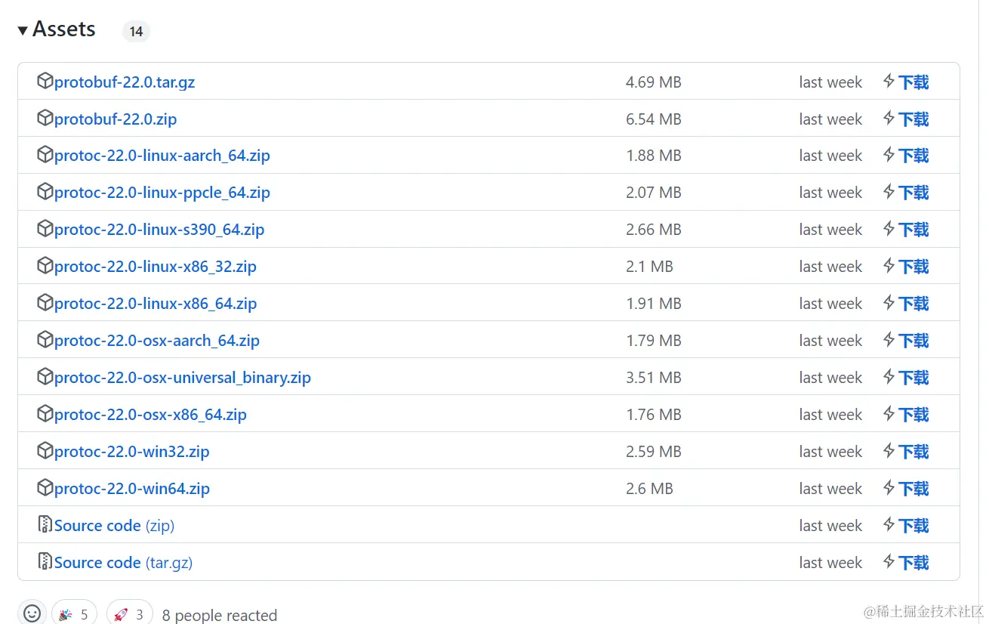
Task: Click the zip file icon beside Source code (zip)
Action: tap(45, 524)
